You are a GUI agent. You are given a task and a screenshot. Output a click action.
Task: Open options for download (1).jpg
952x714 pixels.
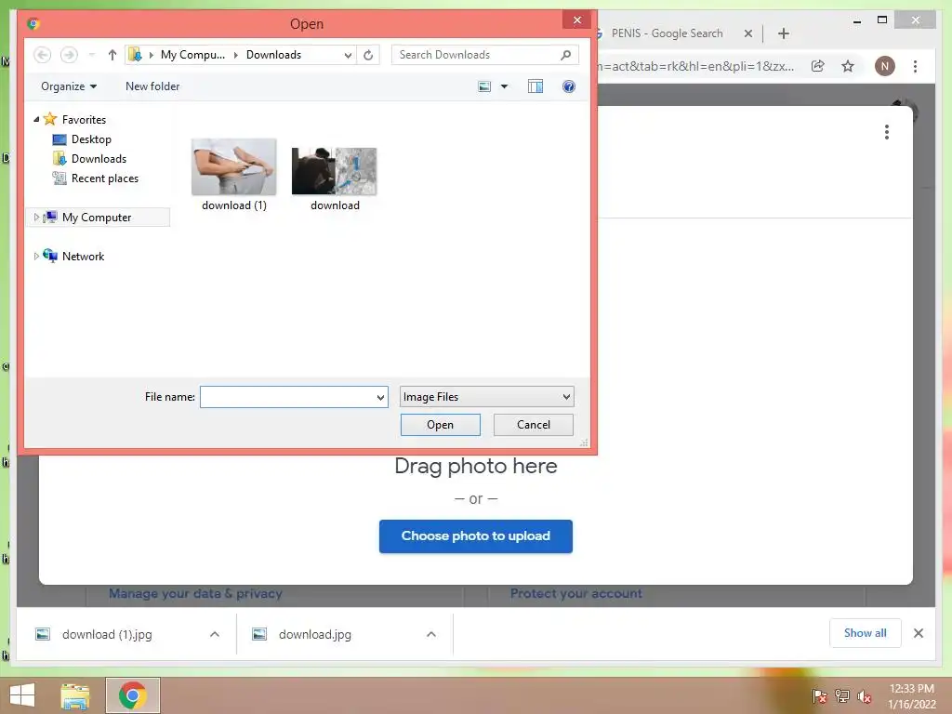(x=215, y=634)
